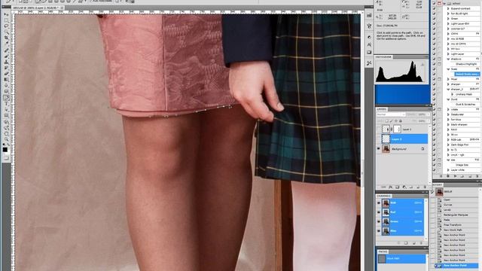
Task: Switch to the Channels panel tab
Action: coord(383,196)
